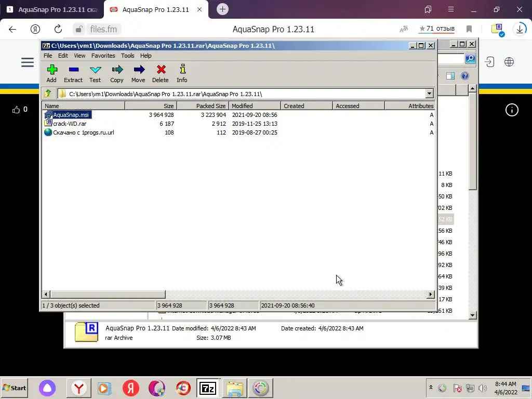Open the downloaded RAR file icon in toolbar
532x399 pixels.
[498, 30]
